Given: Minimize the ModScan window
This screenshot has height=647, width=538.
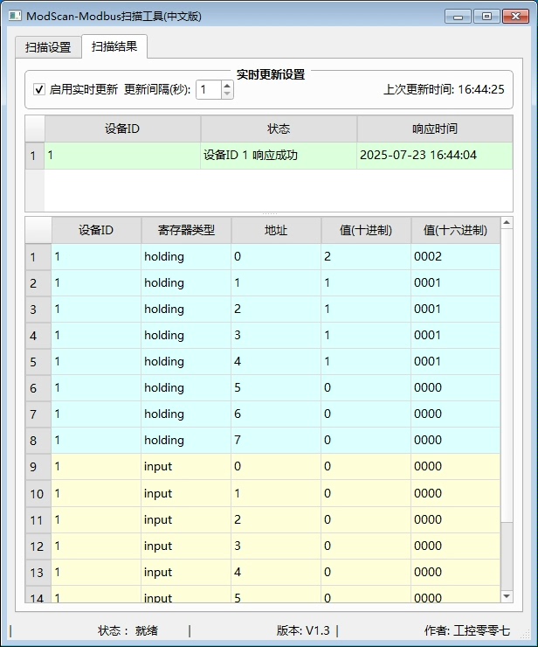Looking at the screenshot, I should coord(458,17).
